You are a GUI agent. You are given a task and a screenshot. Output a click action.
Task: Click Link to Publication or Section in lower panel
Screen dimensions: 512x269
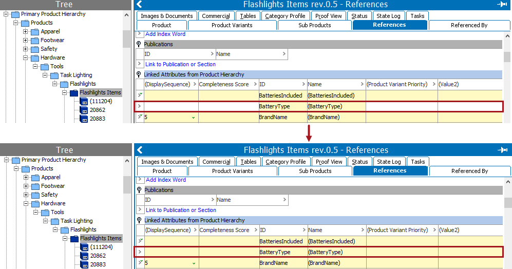[181, 210]
